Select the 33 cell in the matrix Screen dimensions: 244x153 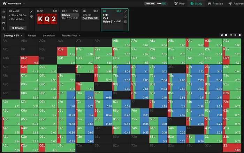(x=213, y=139)
